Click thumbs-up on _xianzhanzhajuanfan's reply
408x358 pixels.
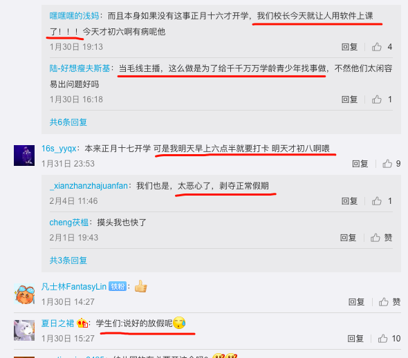click(x=376, y=201)
